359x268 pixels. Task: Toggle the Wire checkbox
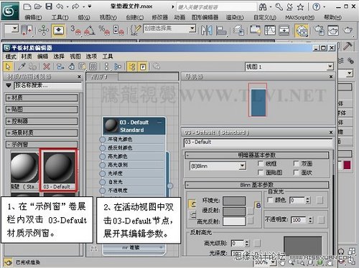tap(261, 163)
